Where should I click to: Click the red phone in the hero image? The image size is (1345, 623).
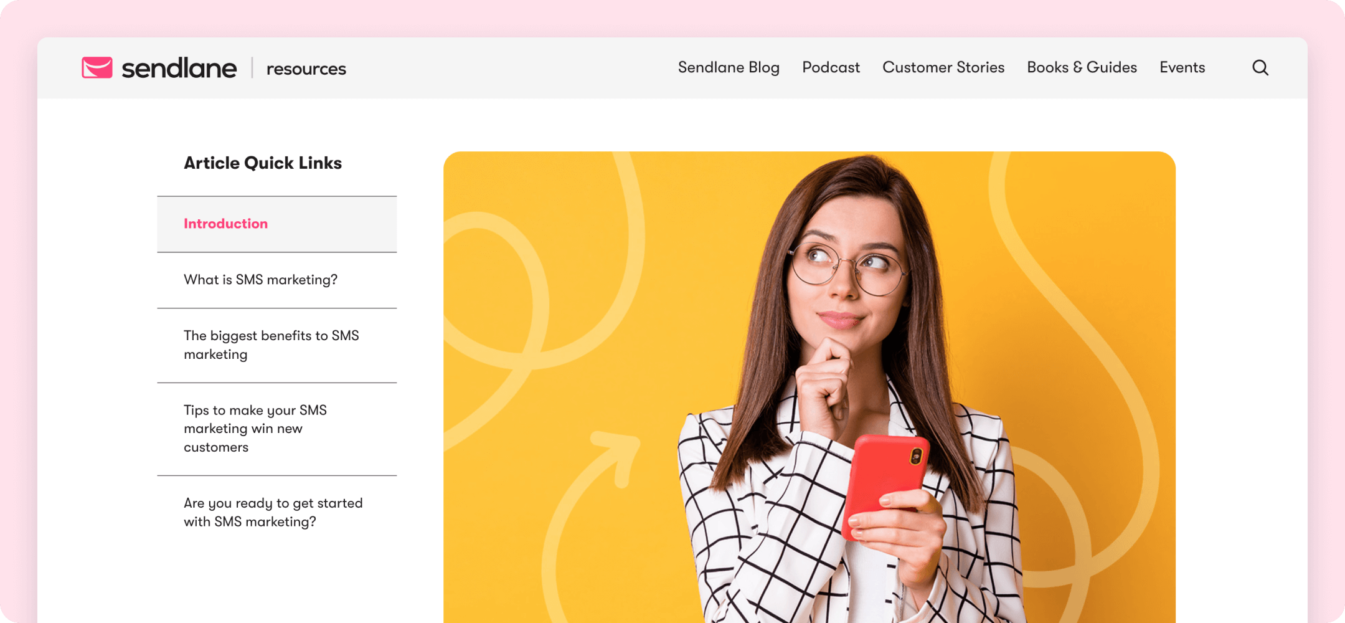click(x=885, y=487)
